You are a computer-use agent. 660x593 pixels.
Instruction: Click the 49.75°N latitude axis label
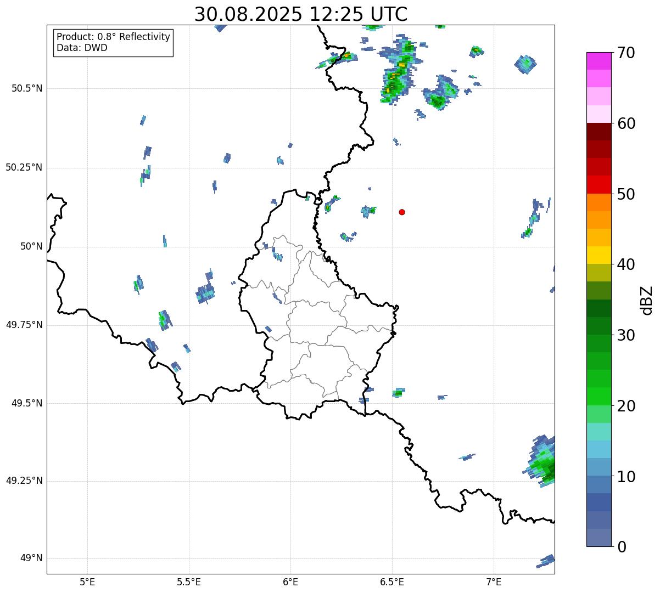24,325
